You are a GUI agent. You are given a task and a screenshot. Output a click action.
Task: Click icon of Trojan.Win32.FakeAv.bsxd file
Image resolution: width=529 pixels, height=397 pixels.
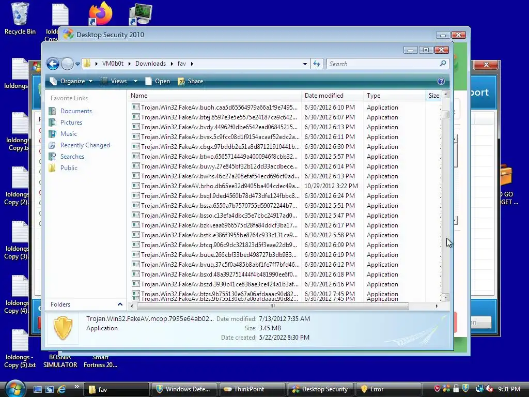pyautogui.click(x=136, y=274)
